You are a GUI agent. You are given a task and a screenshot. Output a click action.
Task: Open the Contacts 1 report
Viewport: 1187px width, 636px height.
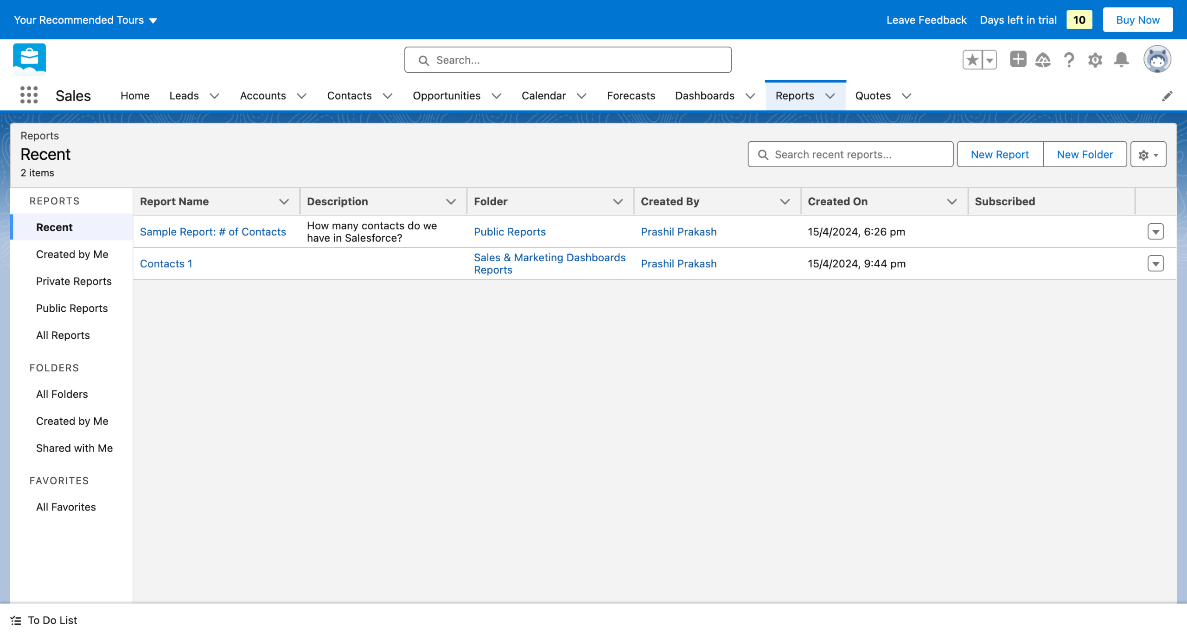pos(166,264)
